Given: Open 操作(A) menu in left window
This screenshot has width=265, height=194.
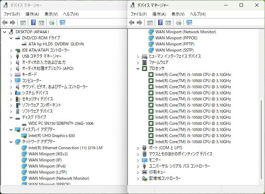Looking at the screenshot, I should pos(32,14).
